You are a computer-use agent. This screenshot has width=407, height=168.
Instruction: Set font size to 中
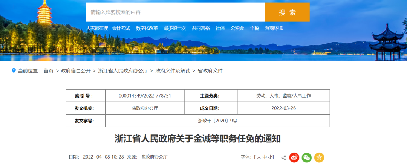(x=264, y=157)
